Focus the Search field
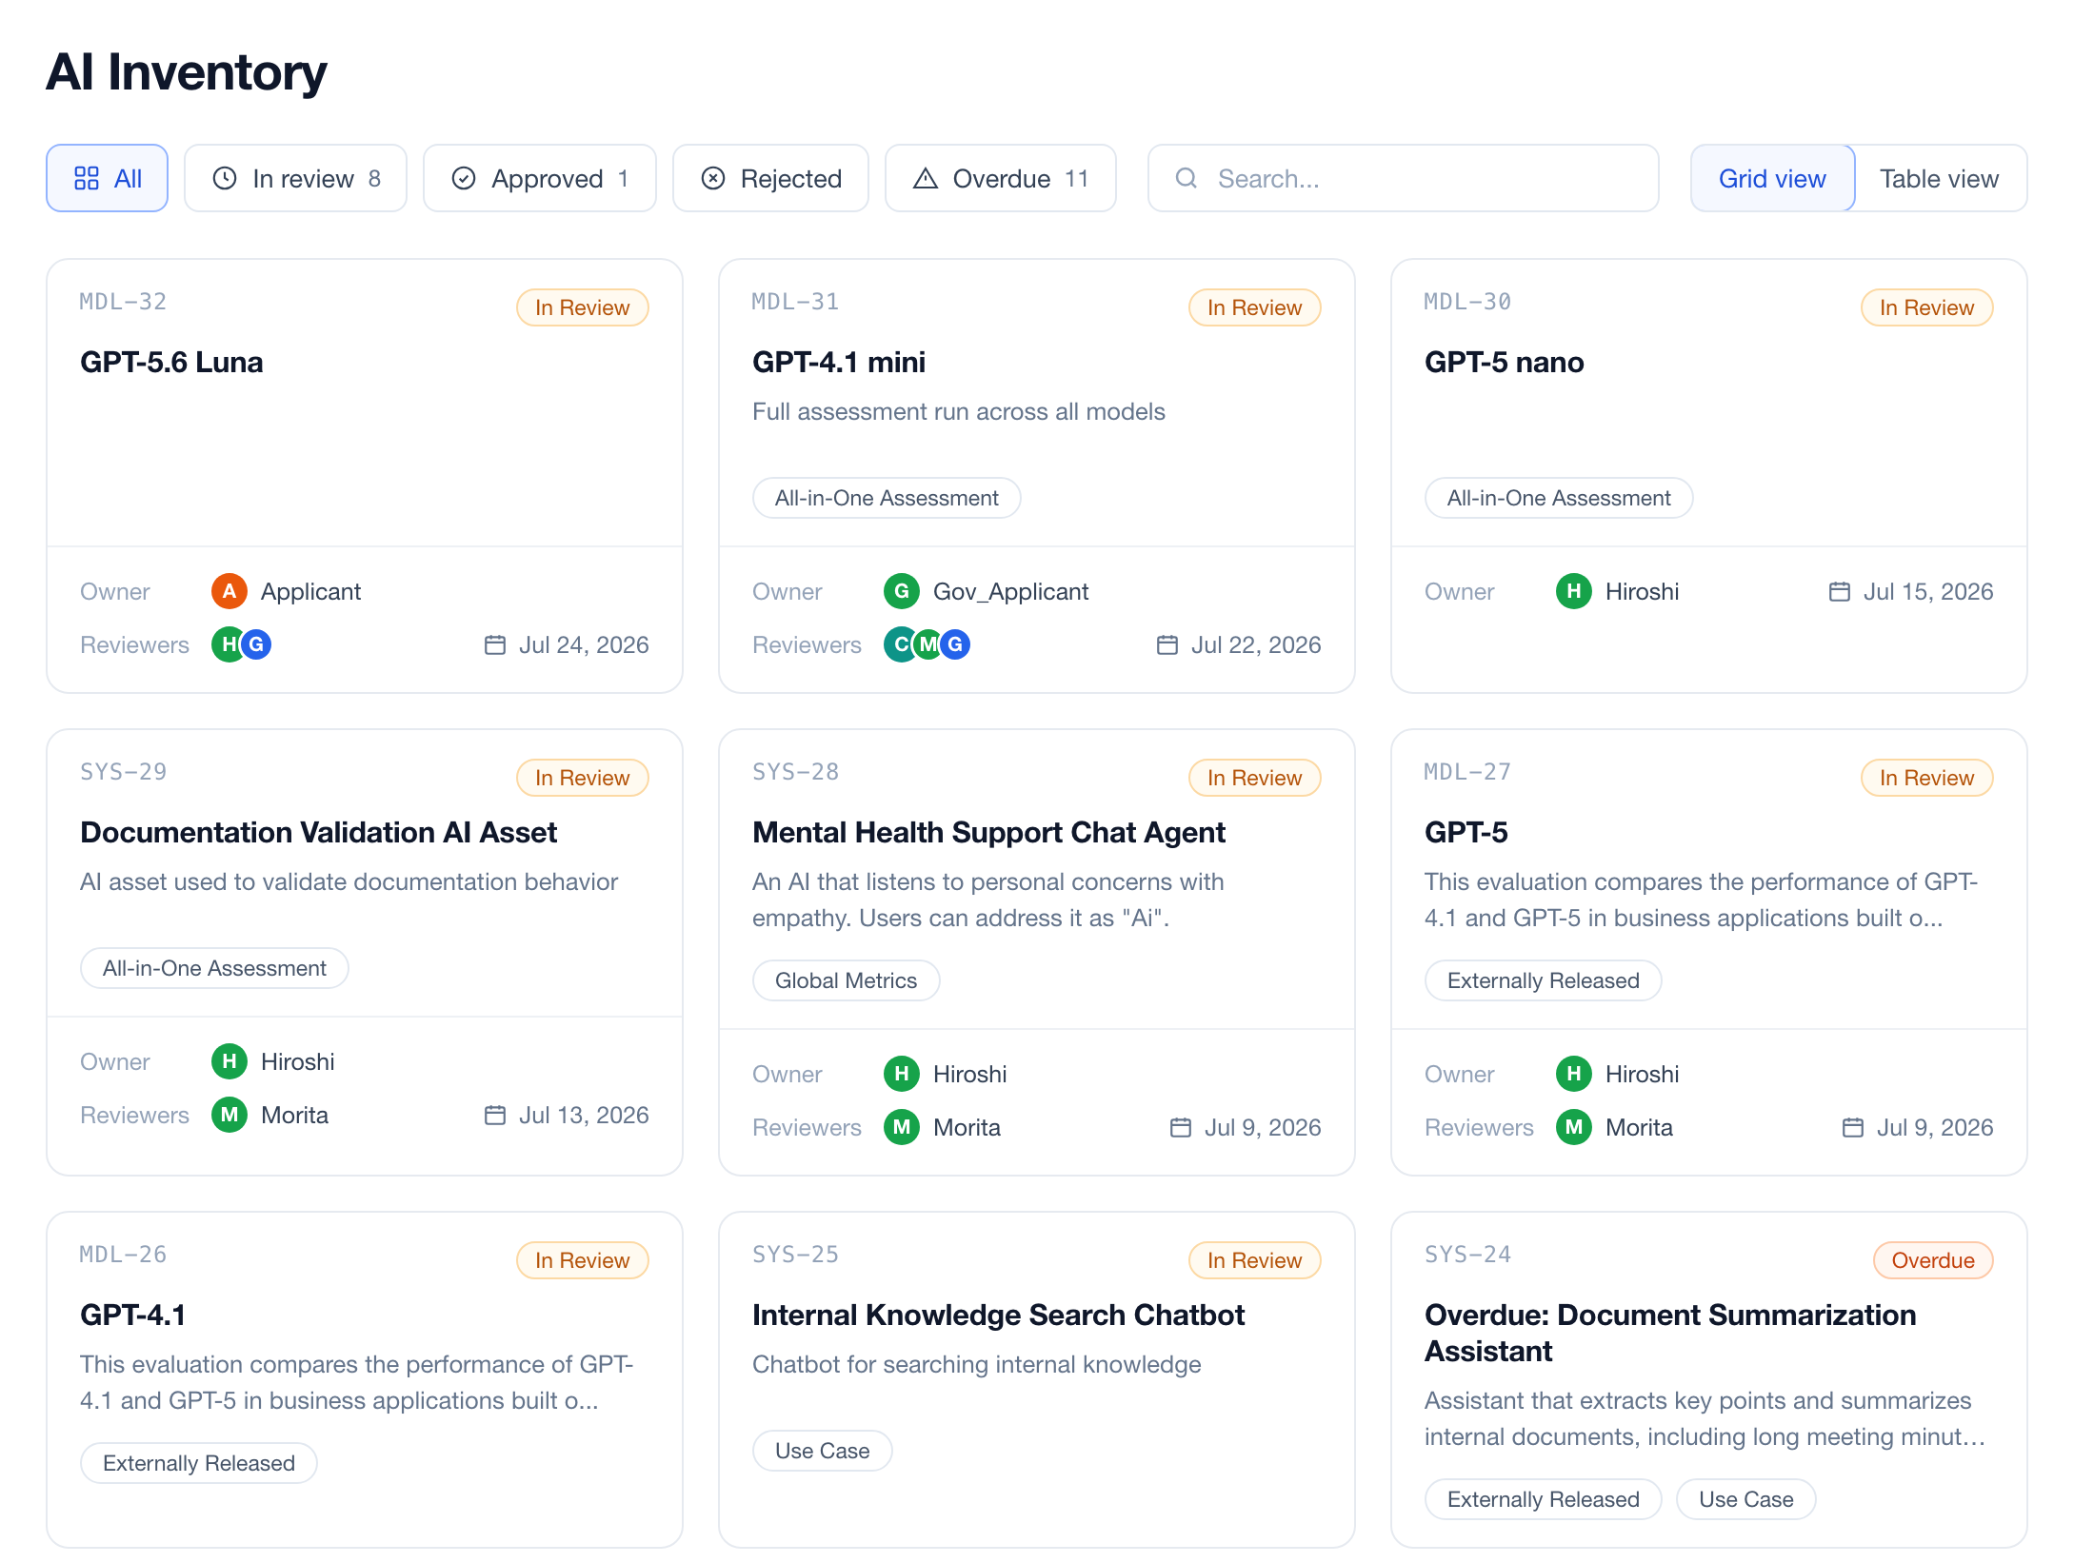 pos(1404,178)
